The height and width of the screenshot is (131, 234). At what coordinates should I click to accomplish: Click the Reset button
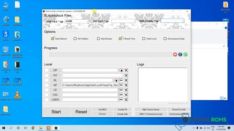[x=81, y=112]
